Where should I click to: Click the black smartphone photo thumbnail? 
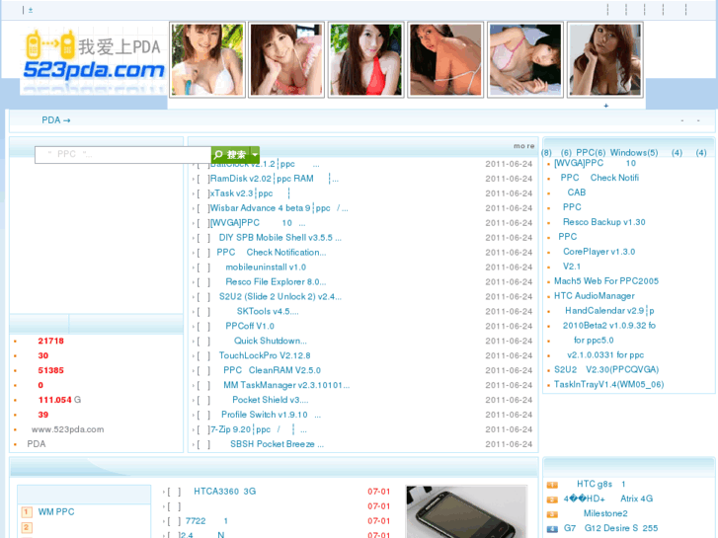click(x=466, y=512)
